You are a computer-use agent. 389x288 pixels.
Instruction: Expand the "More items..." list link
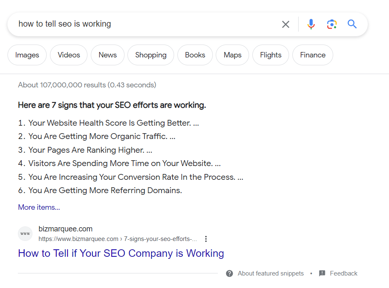pos(39,207)
